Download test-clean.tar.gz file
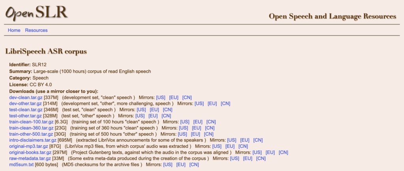404x171 pixels. click(x=26, y=110)
